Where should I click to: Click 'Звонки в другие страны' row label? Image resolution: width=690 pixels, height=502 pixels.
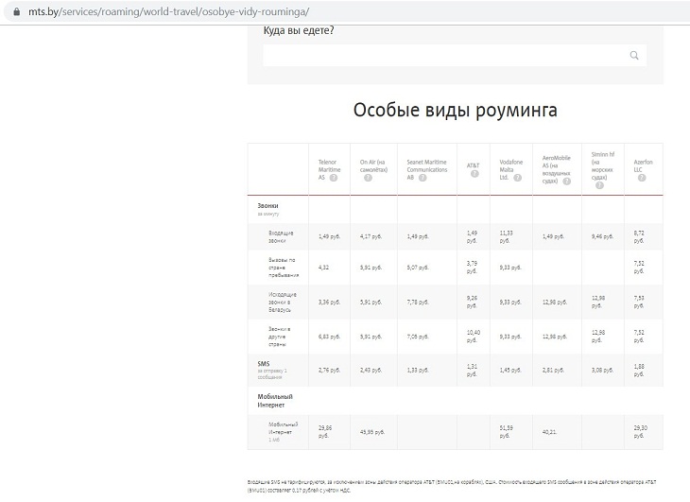point(282,334)
